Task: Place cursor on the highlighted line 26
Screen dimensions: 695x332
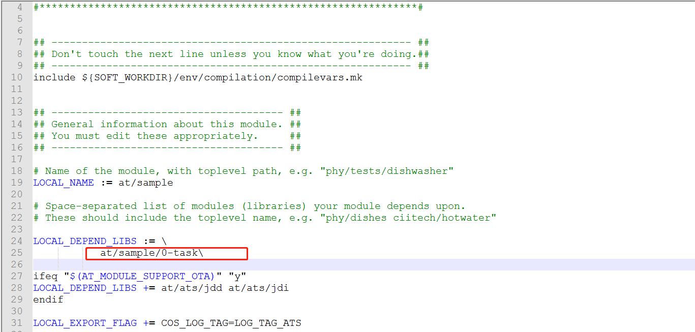Action: [x=364, y=264]
